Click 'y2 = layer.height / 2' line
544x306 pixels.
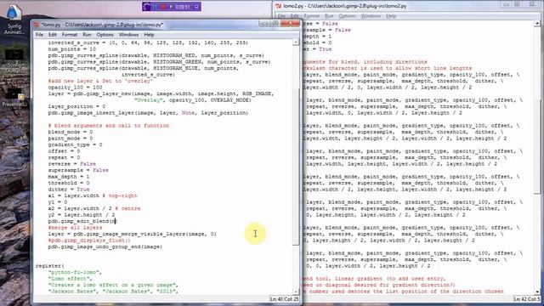pyautogui.click(x=82, y=215)
